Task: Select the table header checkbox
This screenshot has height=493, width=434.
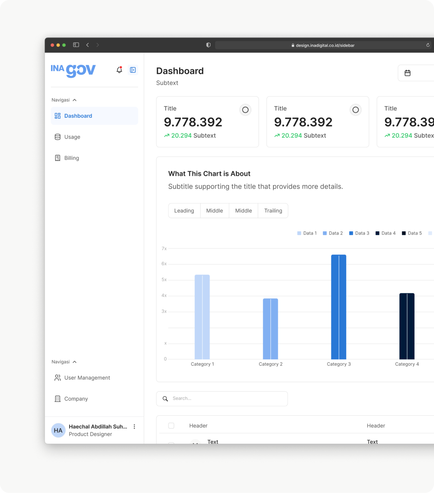Action: pos(171,426)
